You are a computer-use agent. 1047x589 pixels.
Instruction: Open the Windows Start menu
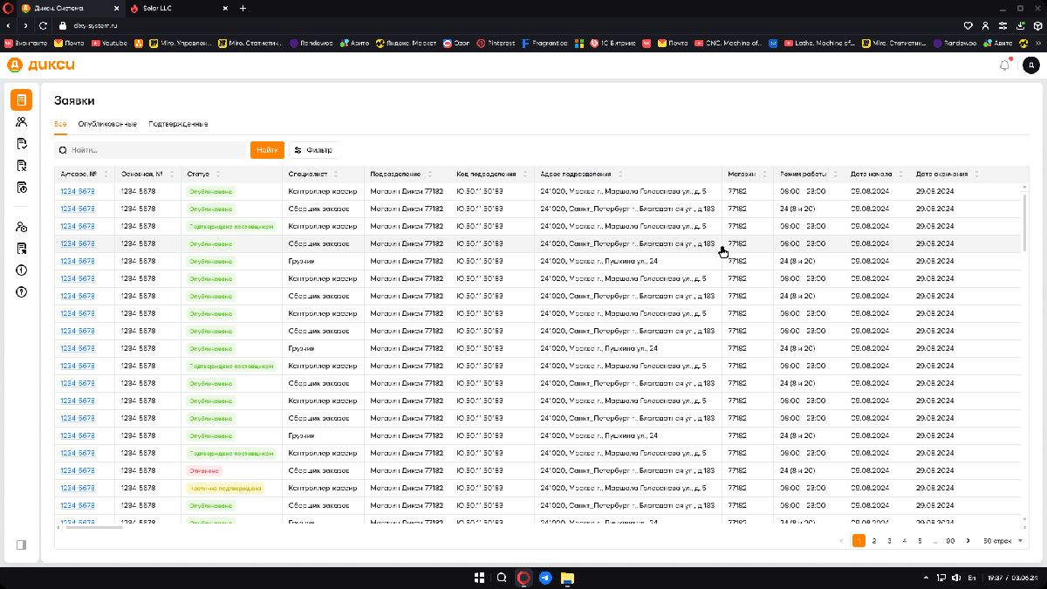point(479,578)
